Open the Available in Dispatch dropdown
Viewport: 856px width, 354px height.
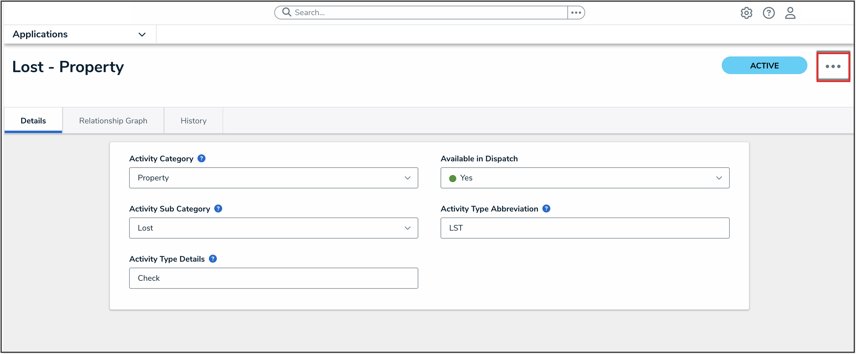(x=585, y=178)
